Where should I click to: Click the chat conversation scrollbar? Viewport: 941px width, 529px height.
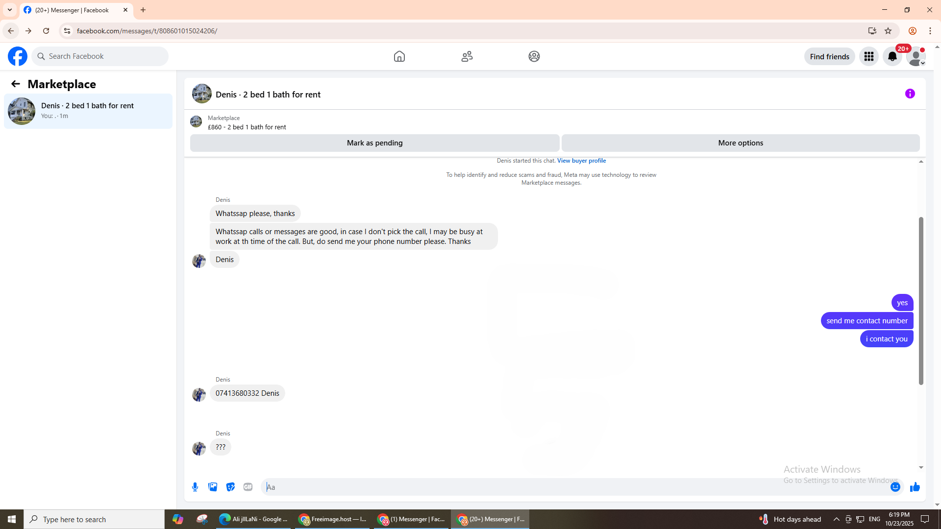tap(921, 301)
